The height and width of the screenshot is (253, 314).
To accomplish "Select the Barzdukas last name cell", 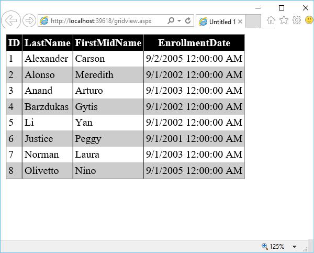I will (47, 107).
